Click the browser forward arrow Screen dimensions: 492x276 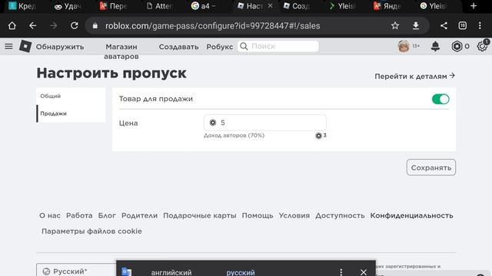tap(53, 25)
